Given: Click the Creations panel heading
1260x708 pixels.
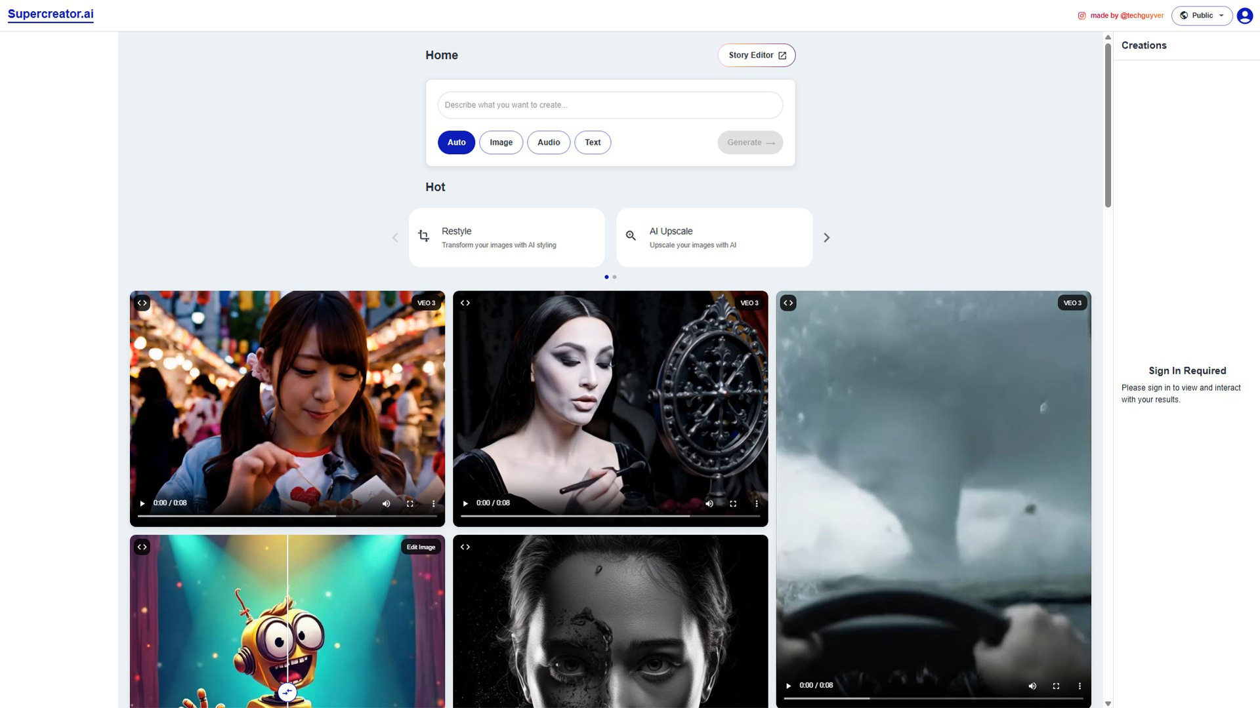Looking at the screenshot, I should coord(1144,45).
